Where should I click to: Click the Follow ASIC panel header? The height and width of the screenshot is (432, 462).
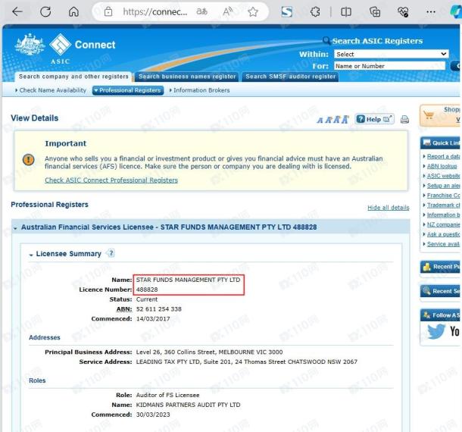440,315
